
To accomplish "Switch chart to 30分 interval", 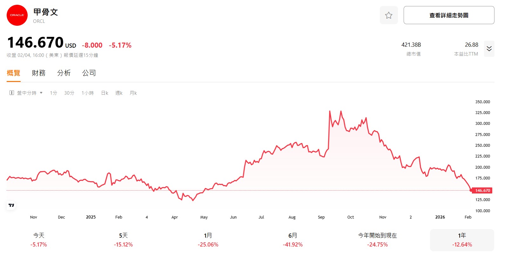I will click(x=69, y=93).
